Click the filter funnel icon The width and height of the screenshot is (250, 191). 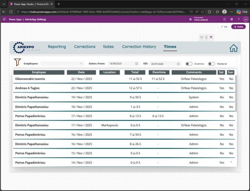tap(17, 62)
